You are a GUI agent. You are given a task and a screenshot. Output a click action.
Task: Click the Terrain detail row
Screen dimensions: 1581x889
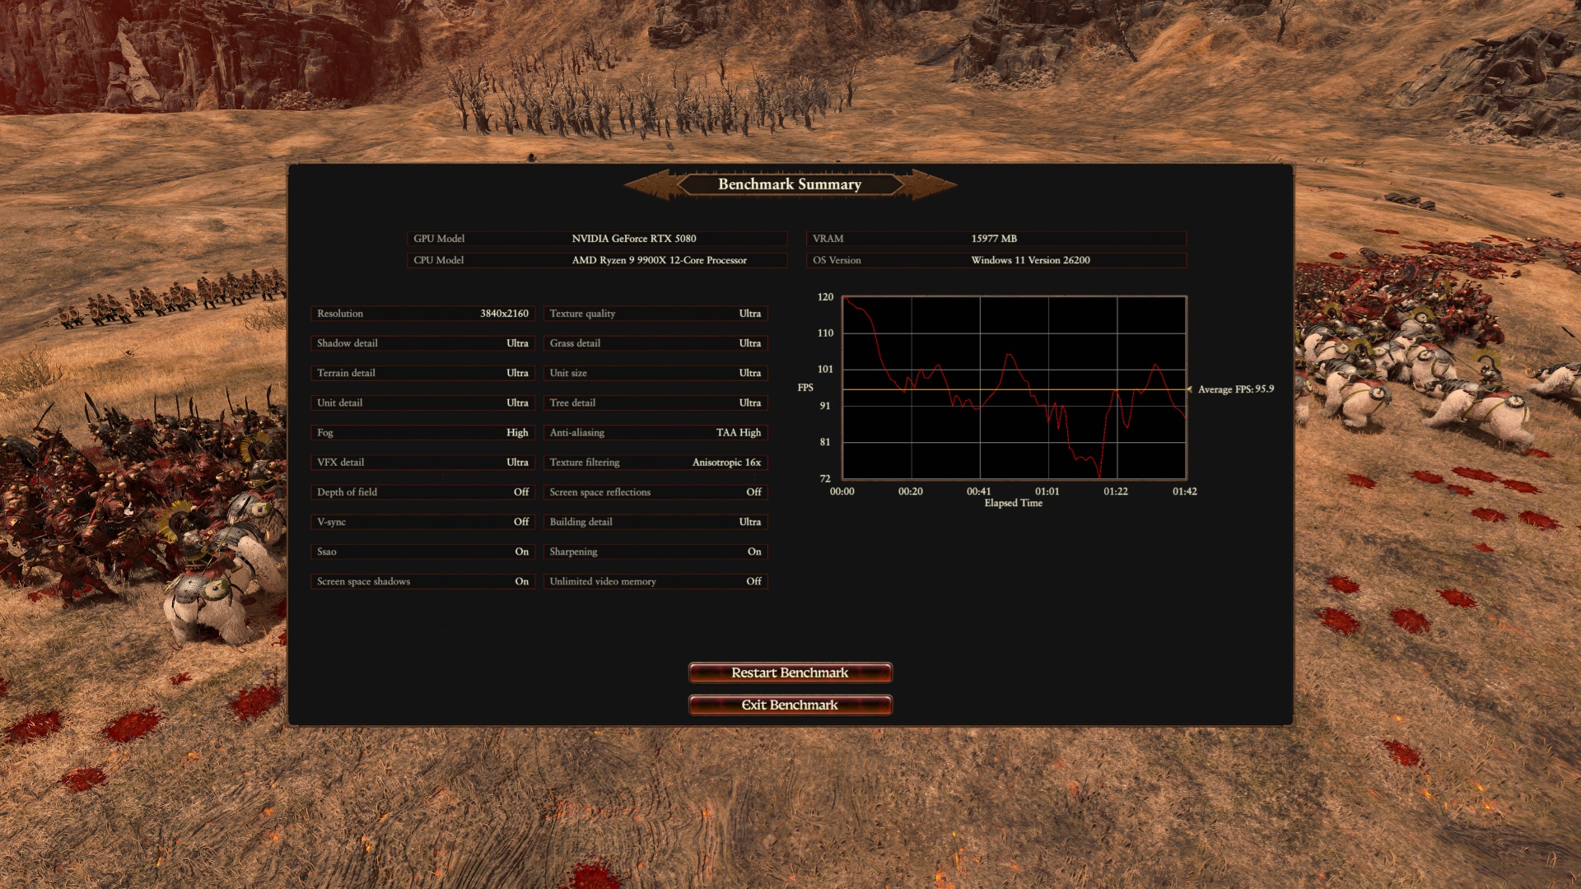pos(422,373)
